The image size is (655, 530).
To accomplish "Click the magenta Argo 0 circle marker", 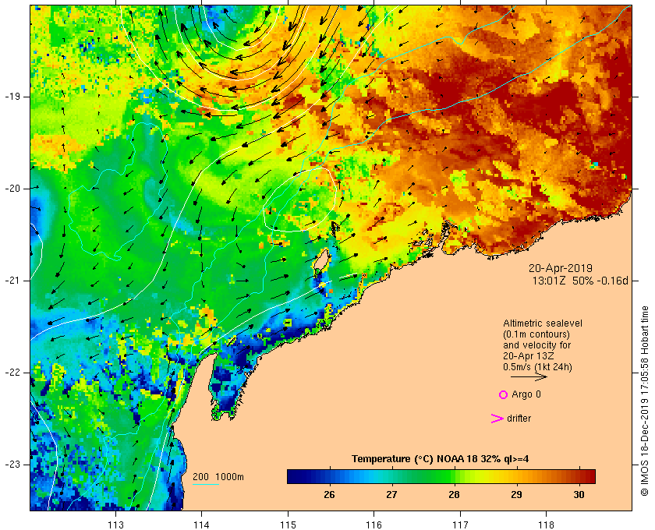I will click(504, 394).
